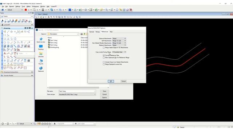Viewport: 233px width, 131px height.
Task: Select the Place Ellipse tool
Action: (8, 43)
